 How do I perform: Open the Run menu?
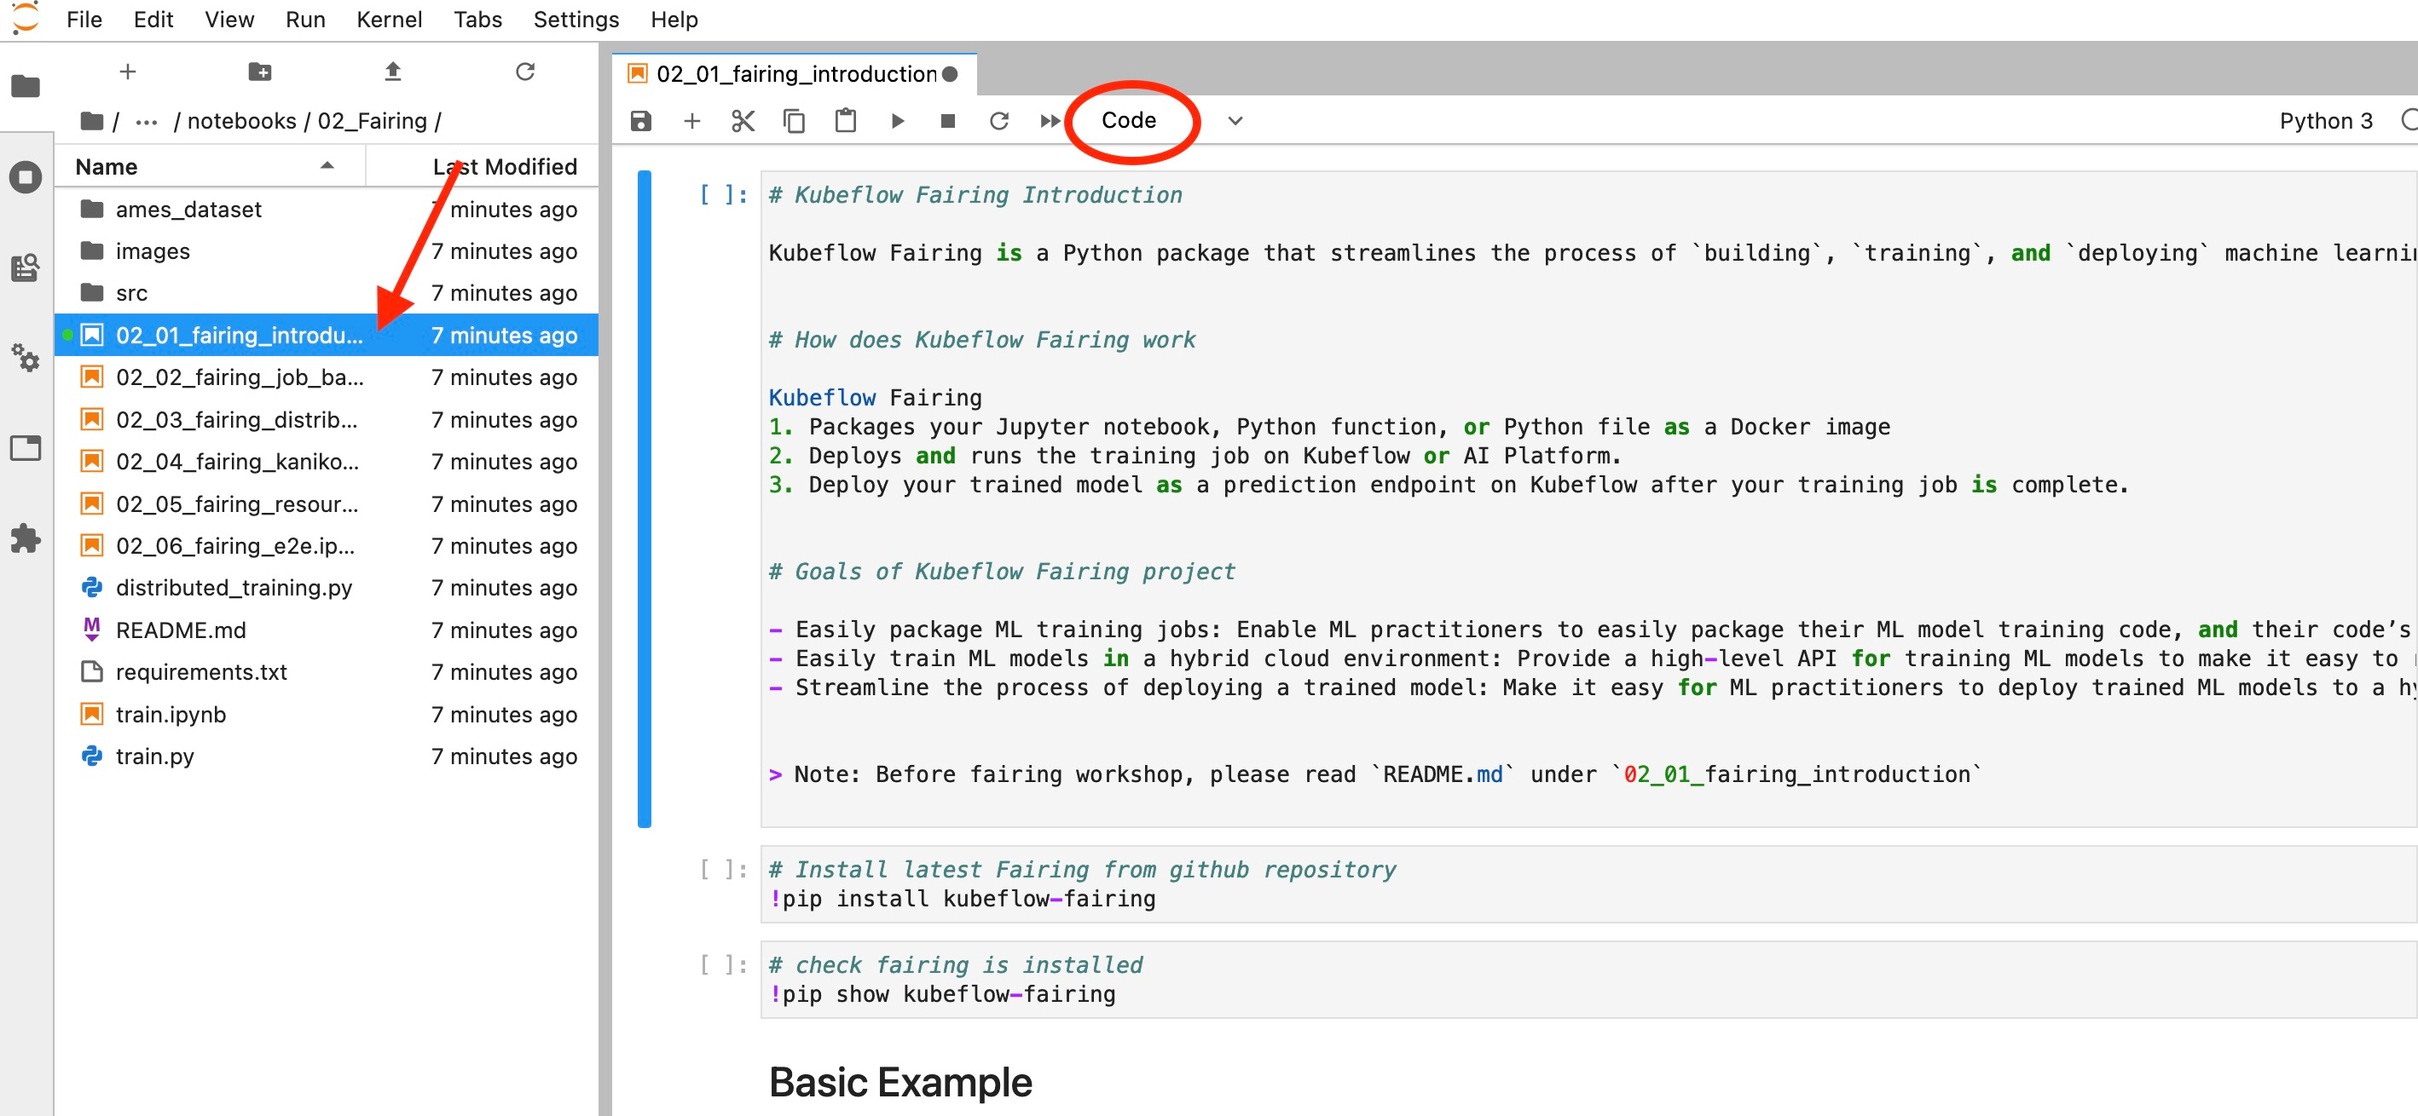(305, 20)
